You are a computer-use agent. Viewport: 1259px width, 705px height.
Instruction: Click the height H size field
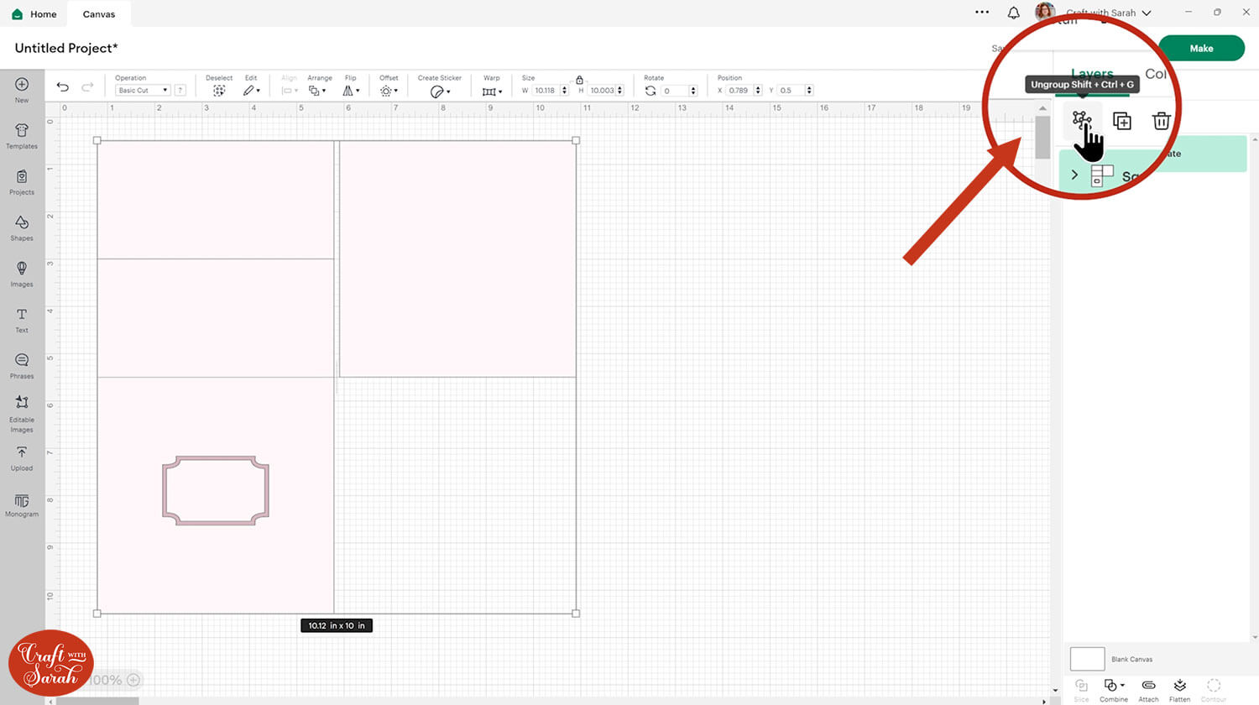(602, 91)
